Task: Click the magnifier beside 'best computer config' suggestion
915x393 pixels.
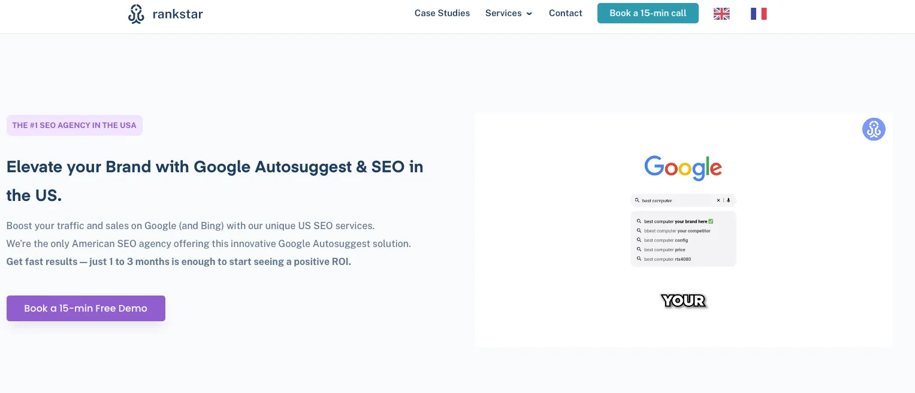Action: coord(638,240)
